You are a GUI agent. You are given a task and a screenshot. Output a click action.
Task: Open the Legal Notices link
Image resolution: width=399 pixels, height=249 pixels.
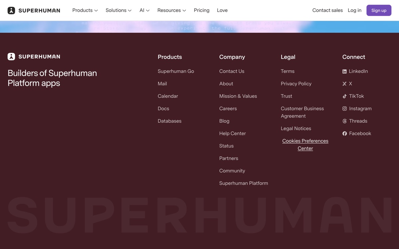[296, 128]
